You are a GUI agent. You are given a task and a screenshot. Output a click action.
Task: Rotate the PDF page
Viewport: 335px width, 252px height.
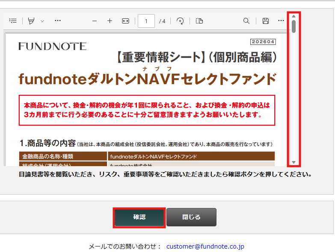180,21
